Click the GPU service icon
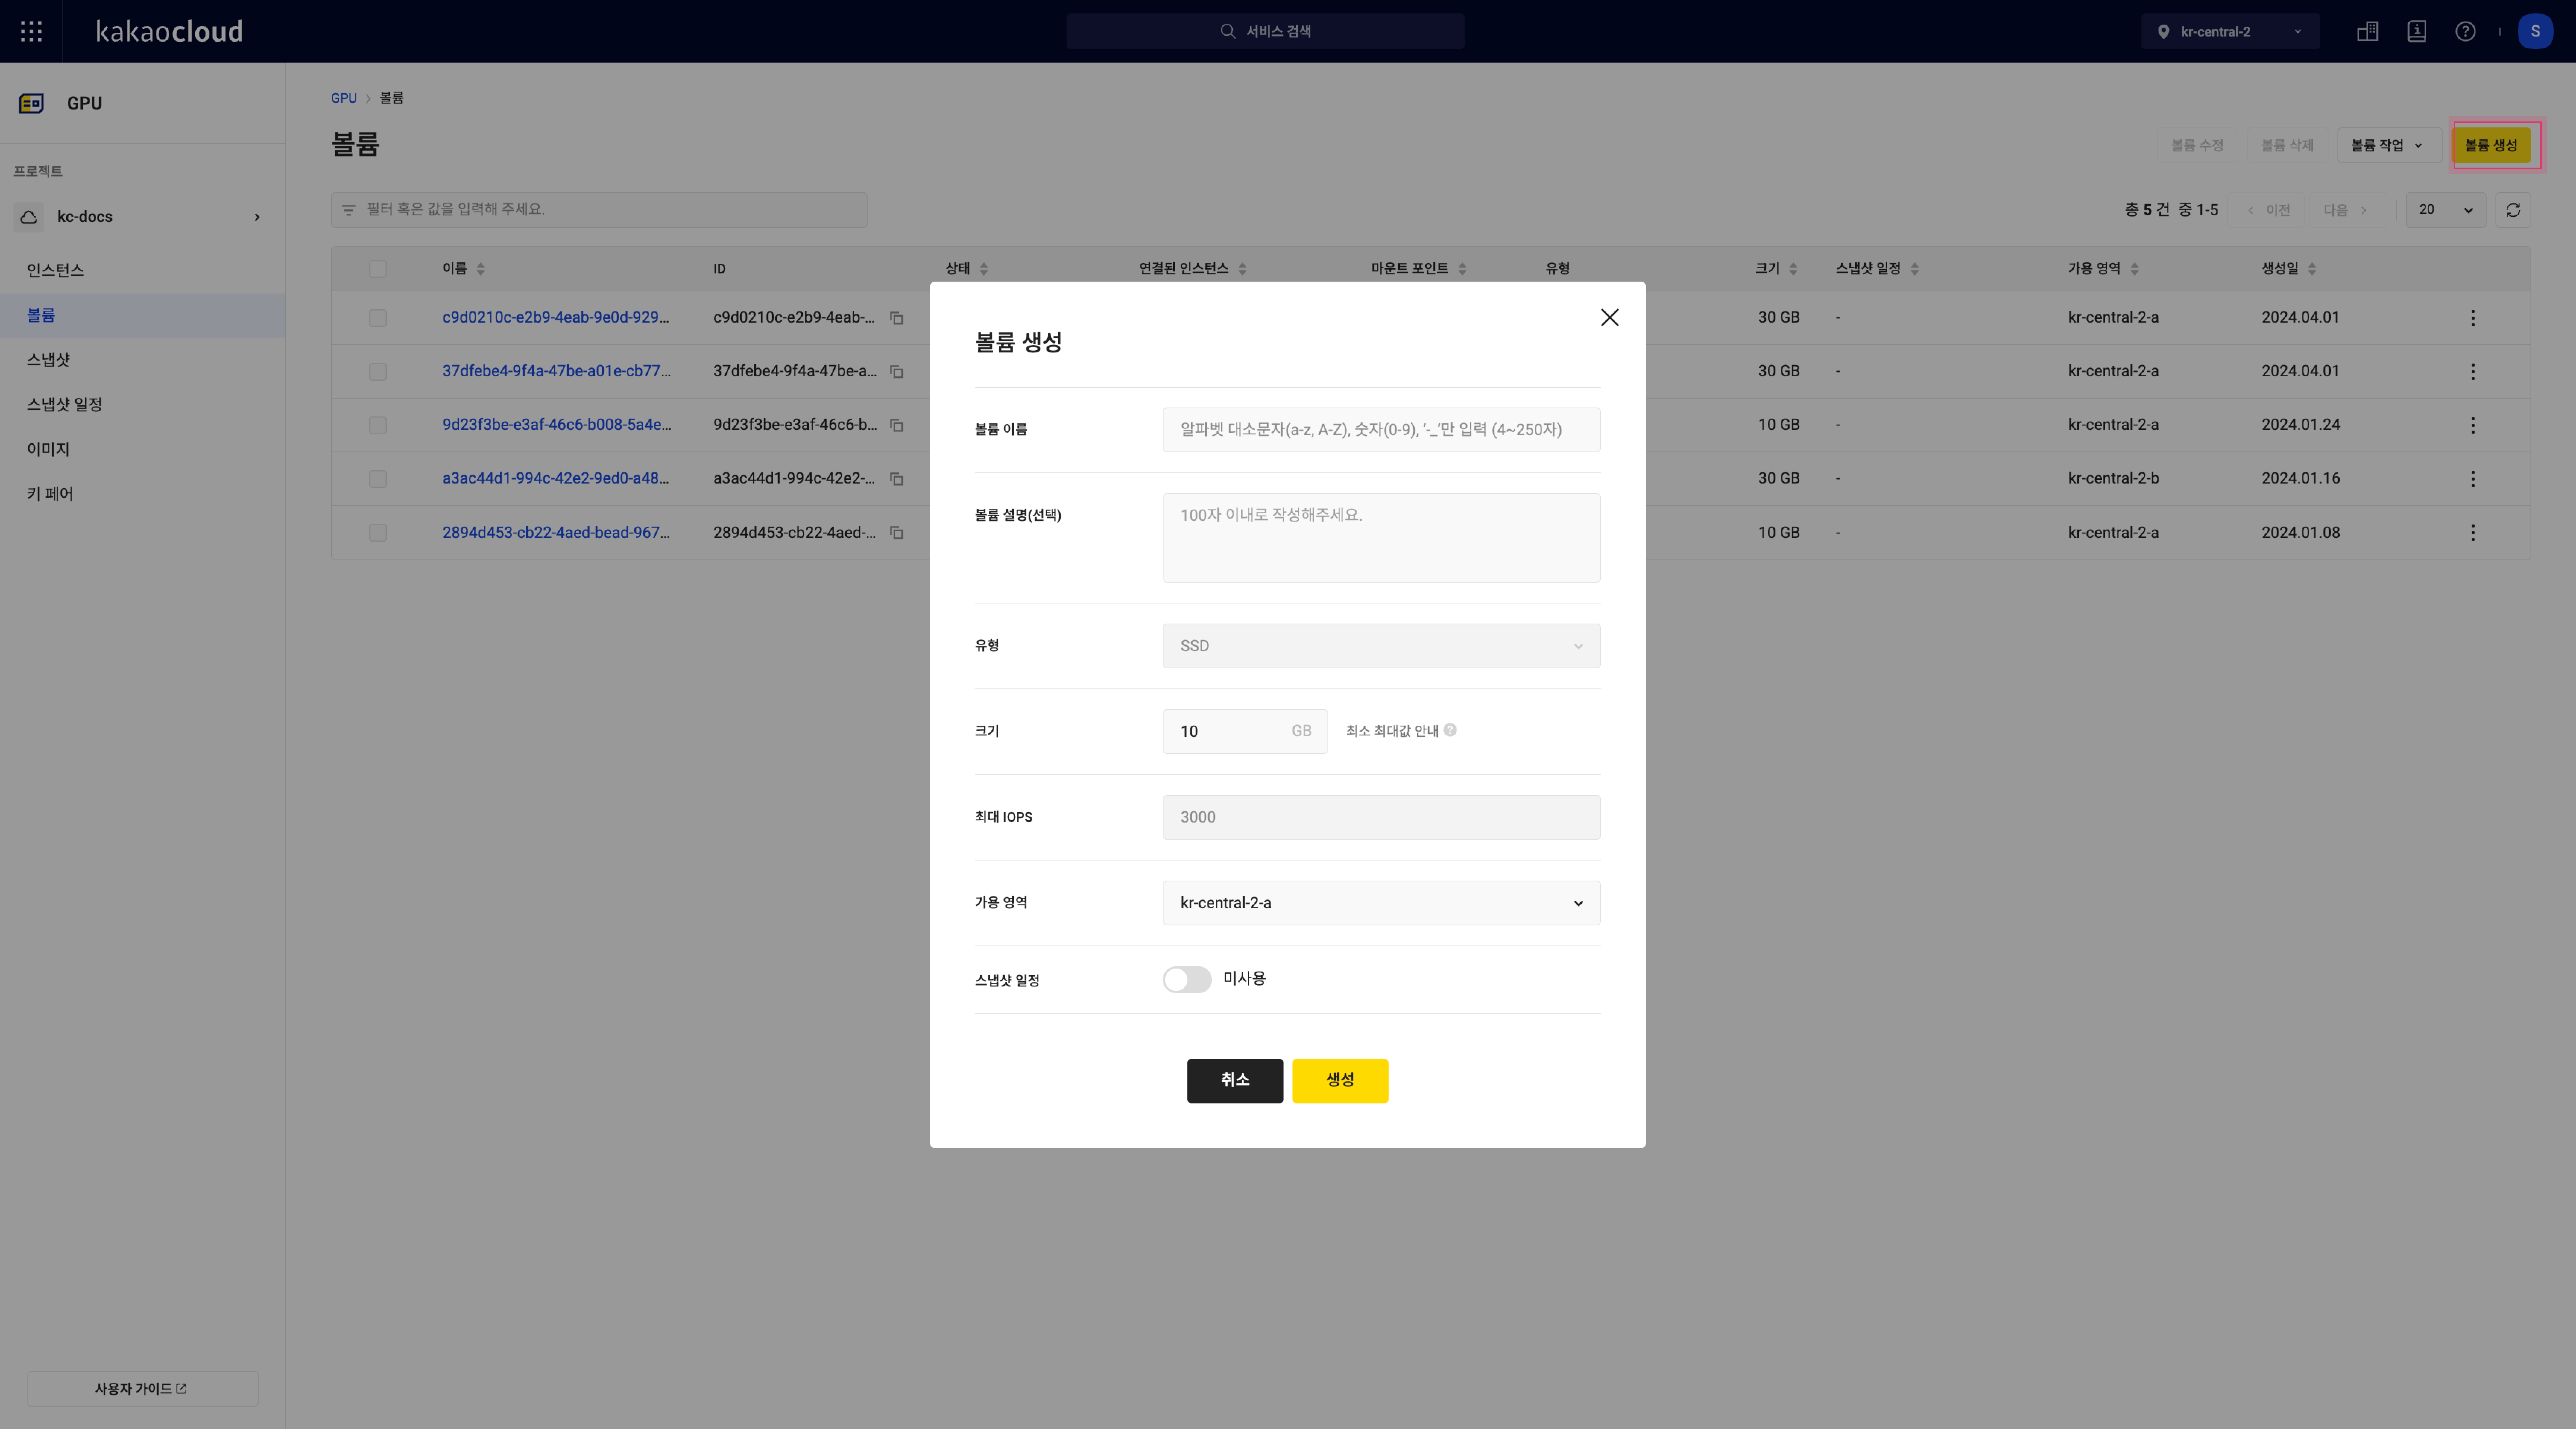 coord(31,103)
